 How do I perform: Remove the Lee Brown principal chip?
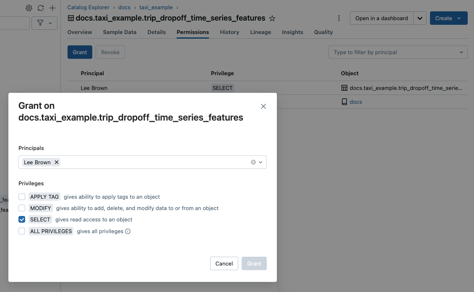pos(57,162)
